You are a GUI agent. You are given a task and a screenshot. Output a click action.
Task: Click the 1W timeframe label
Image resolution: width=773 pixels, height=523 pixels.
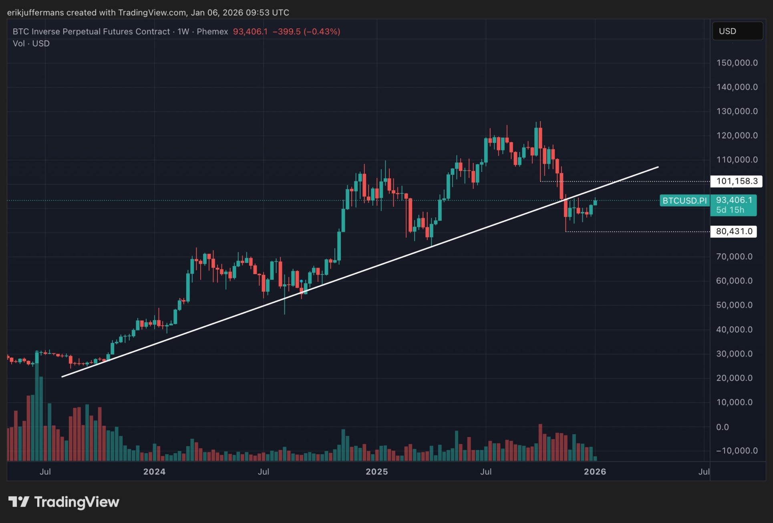183,32
